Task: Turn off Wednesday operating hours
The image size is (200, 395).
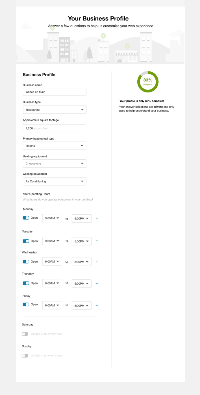Action: [26, 261]
